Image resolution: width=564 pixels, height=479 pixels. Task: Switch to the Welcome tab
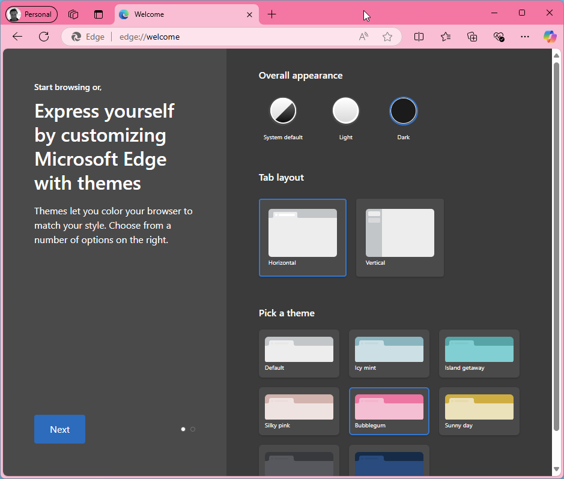pos(180,14)
